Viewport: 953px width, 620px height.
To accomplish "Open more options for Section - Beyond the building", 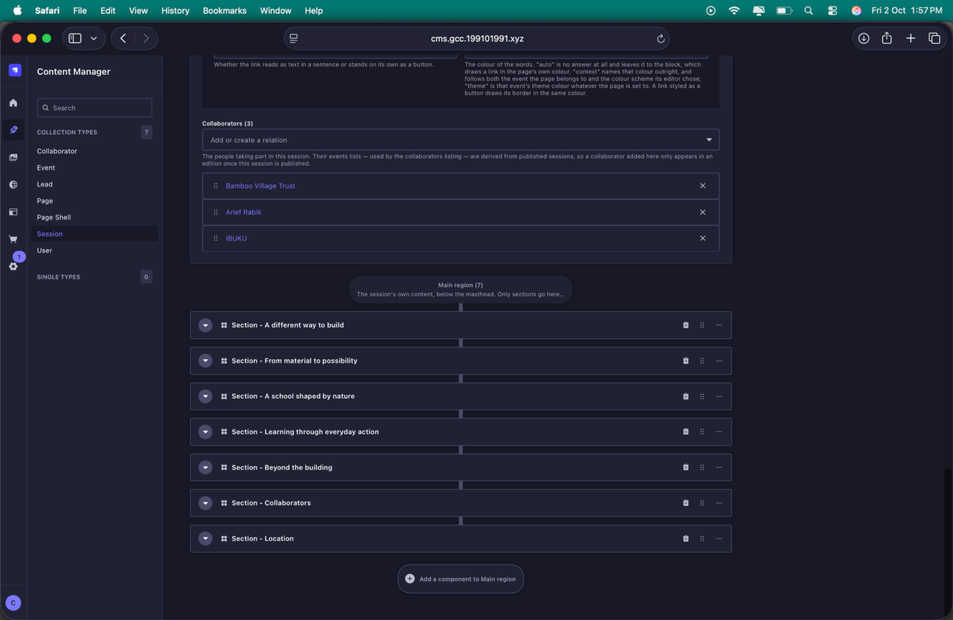I will pyautogui.click(x=719, y=467).
